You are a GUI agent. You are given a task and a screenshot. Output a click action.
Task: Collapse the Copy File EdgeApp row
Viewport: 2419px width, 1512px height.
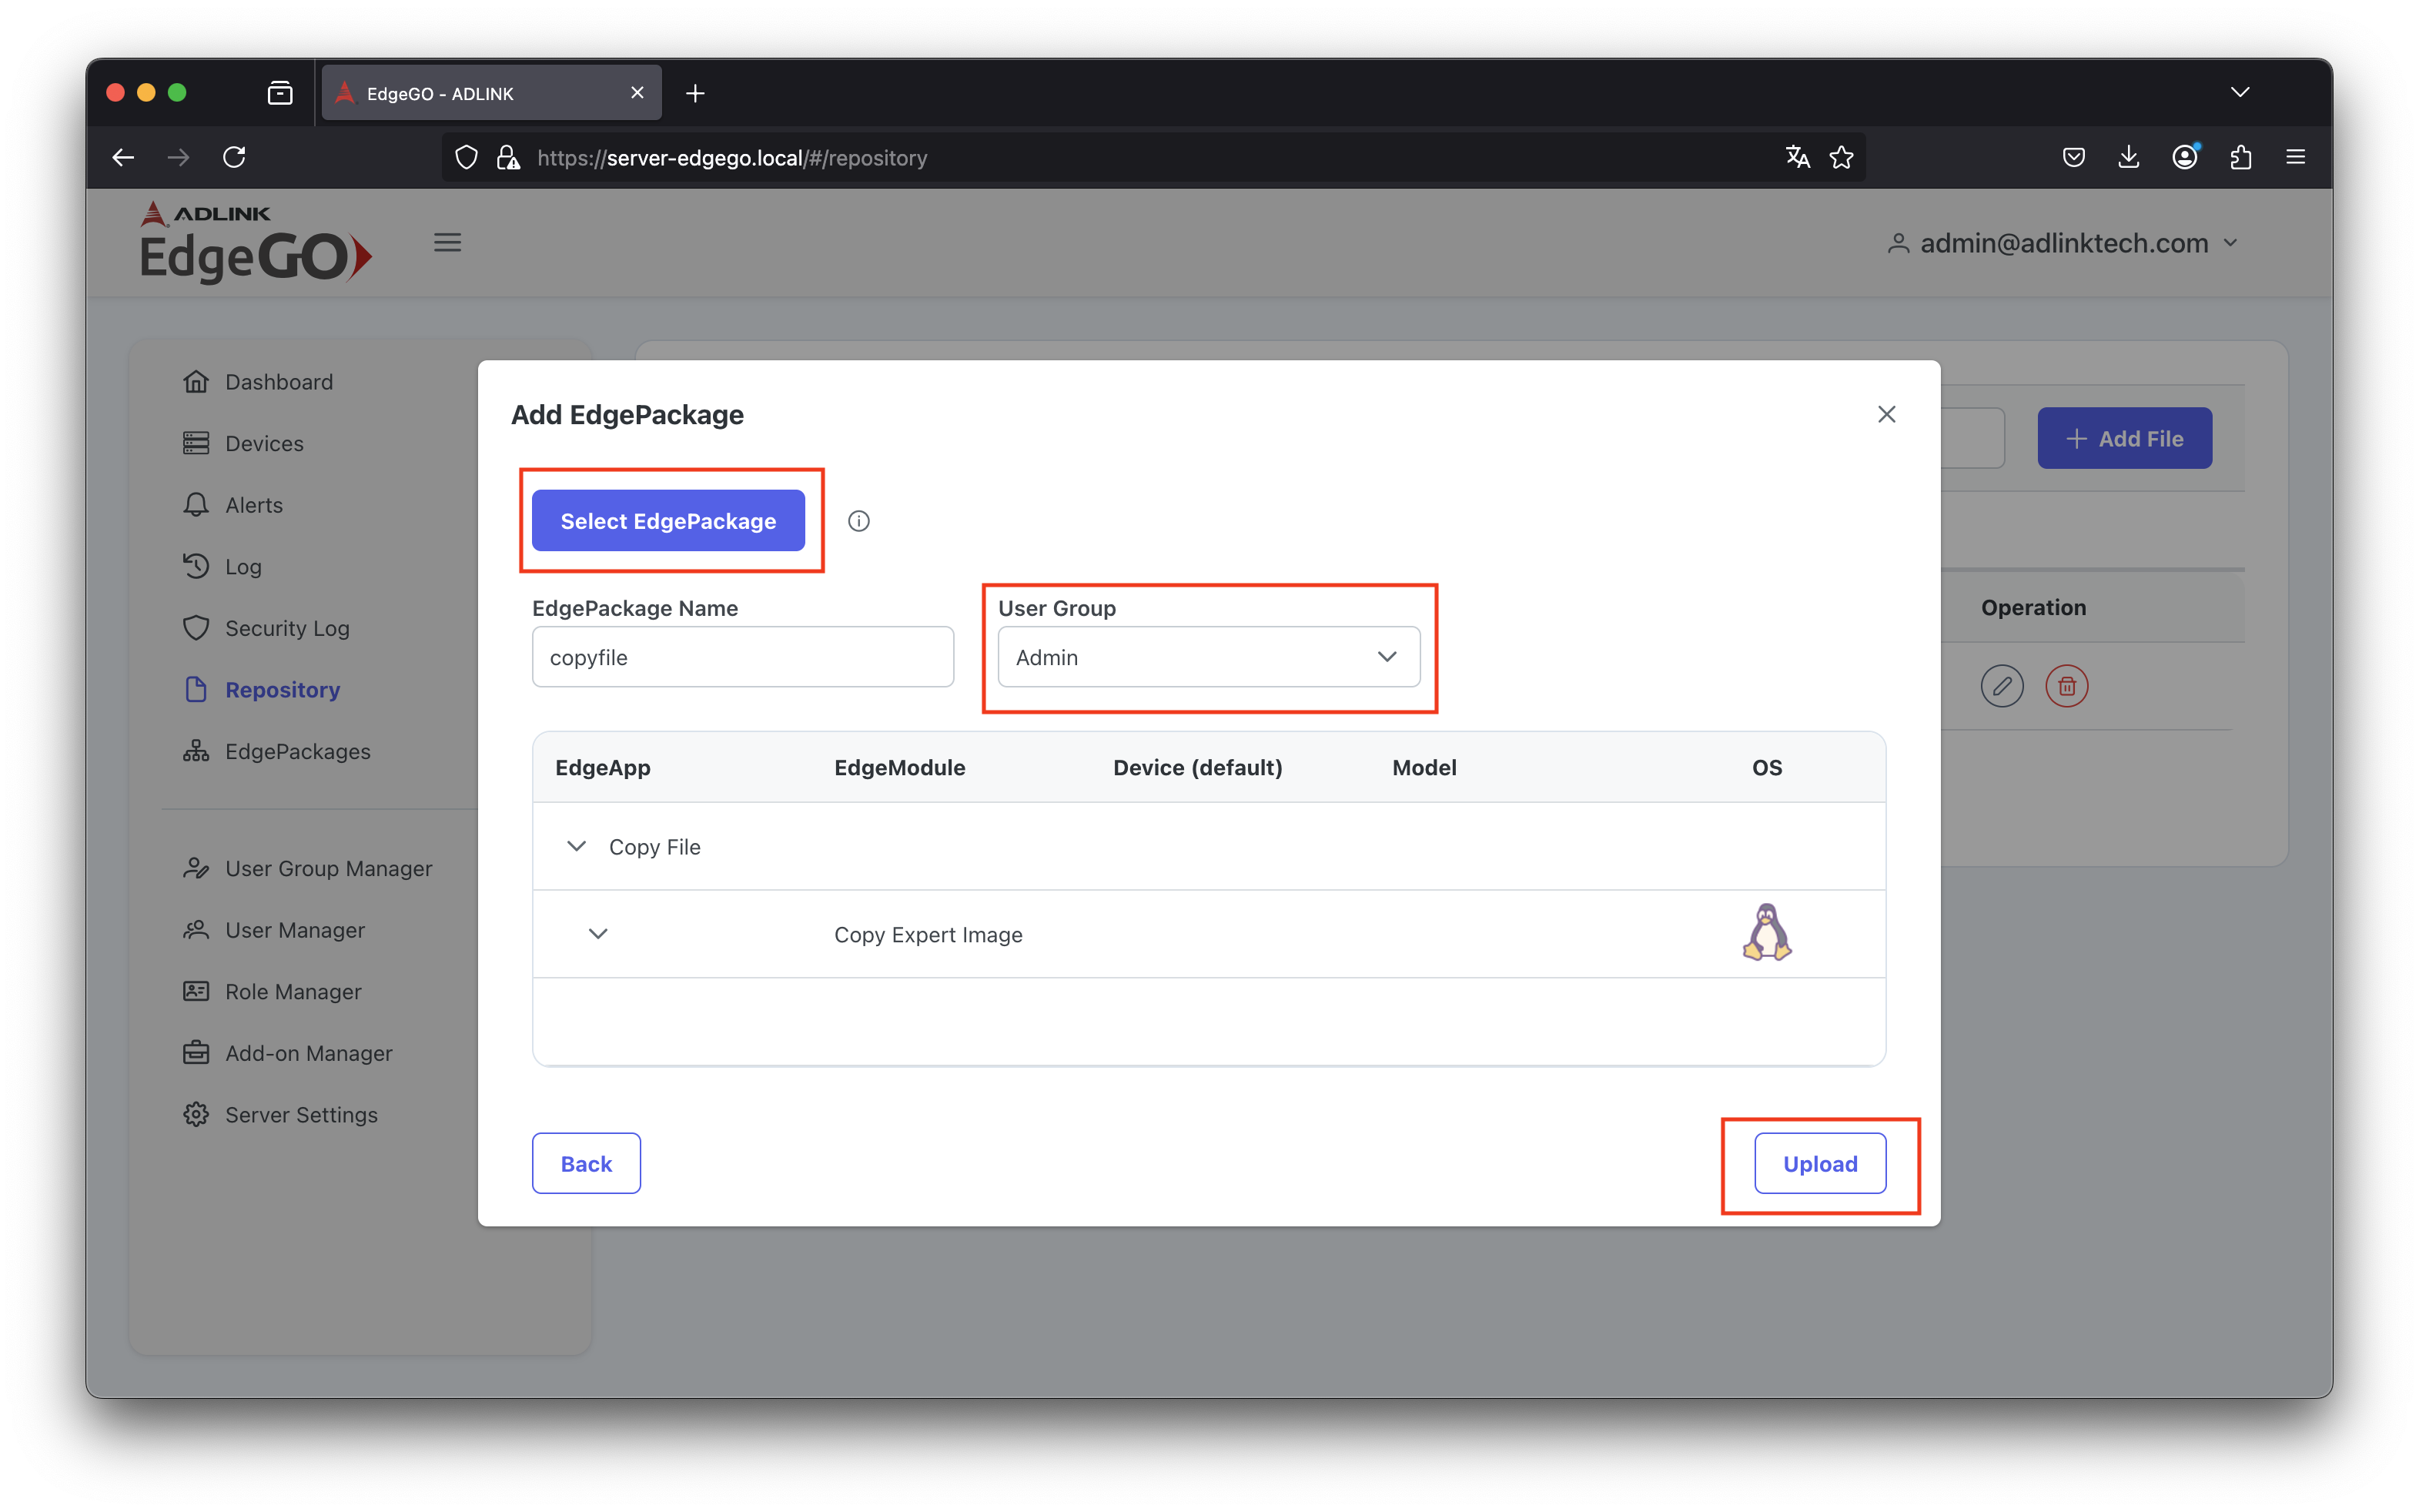pyautogui.click(x=576, y=846)
